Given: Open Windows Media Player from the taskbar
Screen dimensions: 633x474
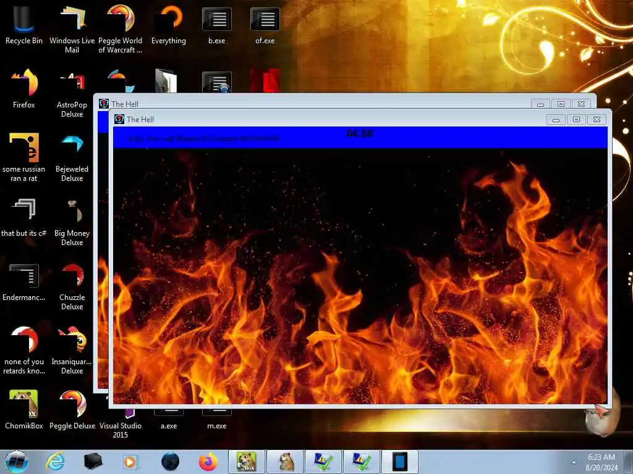Looking at the screenshot, I should point(131,462).
